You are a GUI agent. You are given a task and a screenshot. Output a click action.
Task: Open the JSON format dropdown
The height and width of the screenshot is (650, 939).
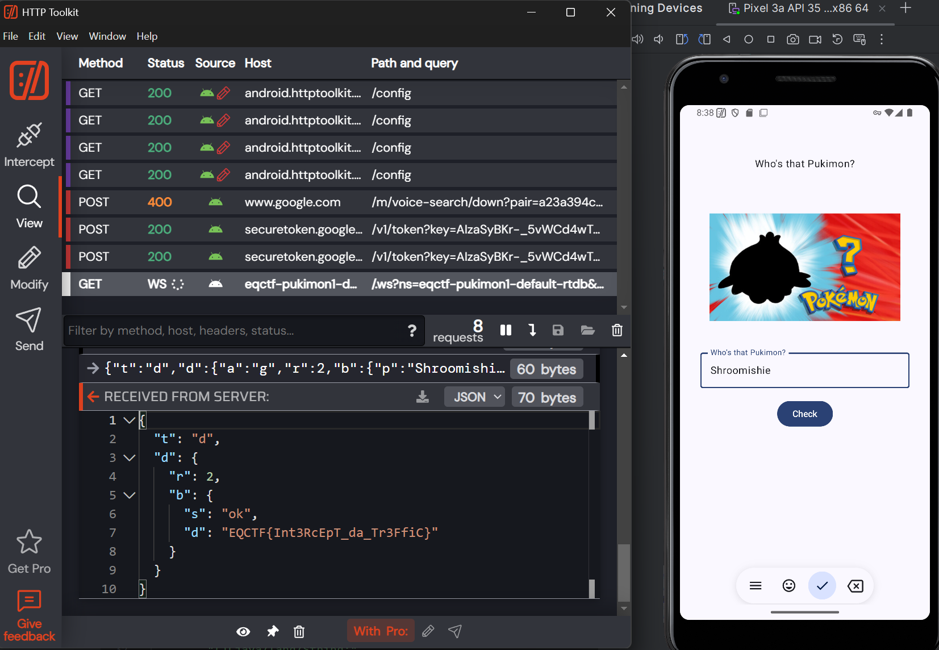pyautogui.click(x=477, y=397)
